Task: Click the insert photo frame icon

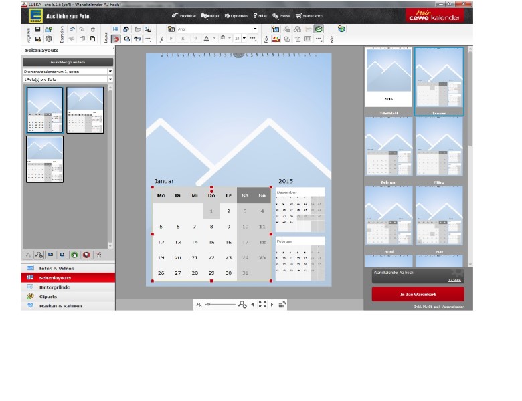Action: (x=276, y=29)
